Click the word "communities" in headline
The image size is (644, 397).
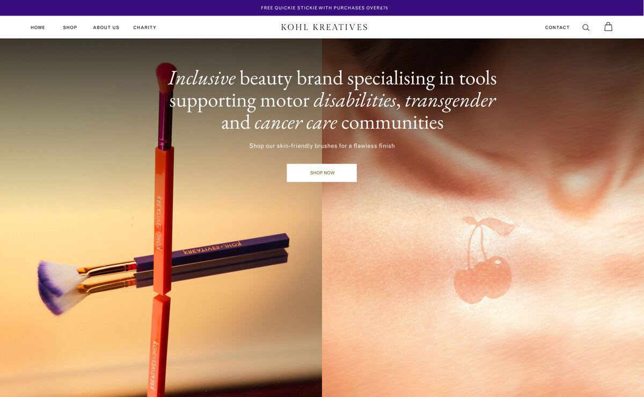point(392,123)
